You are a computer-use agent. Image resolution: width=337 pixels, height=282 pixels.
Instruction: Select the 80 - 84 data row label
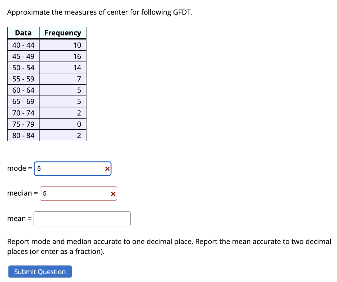point(23,135)
